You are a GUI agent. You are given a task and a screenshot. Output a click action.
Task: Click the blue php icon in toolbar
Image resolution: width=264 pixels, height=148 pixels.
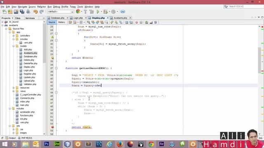pos(123,12)
